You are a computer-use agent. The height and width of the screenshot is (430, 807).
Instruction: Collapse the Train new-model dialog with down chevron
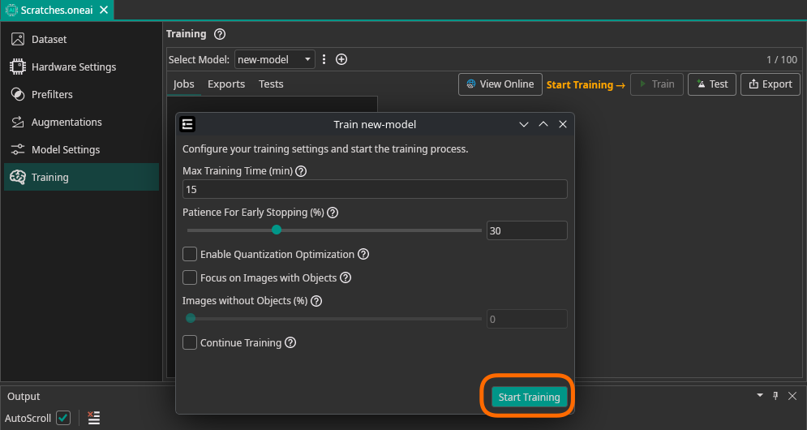tap(524, 124)
